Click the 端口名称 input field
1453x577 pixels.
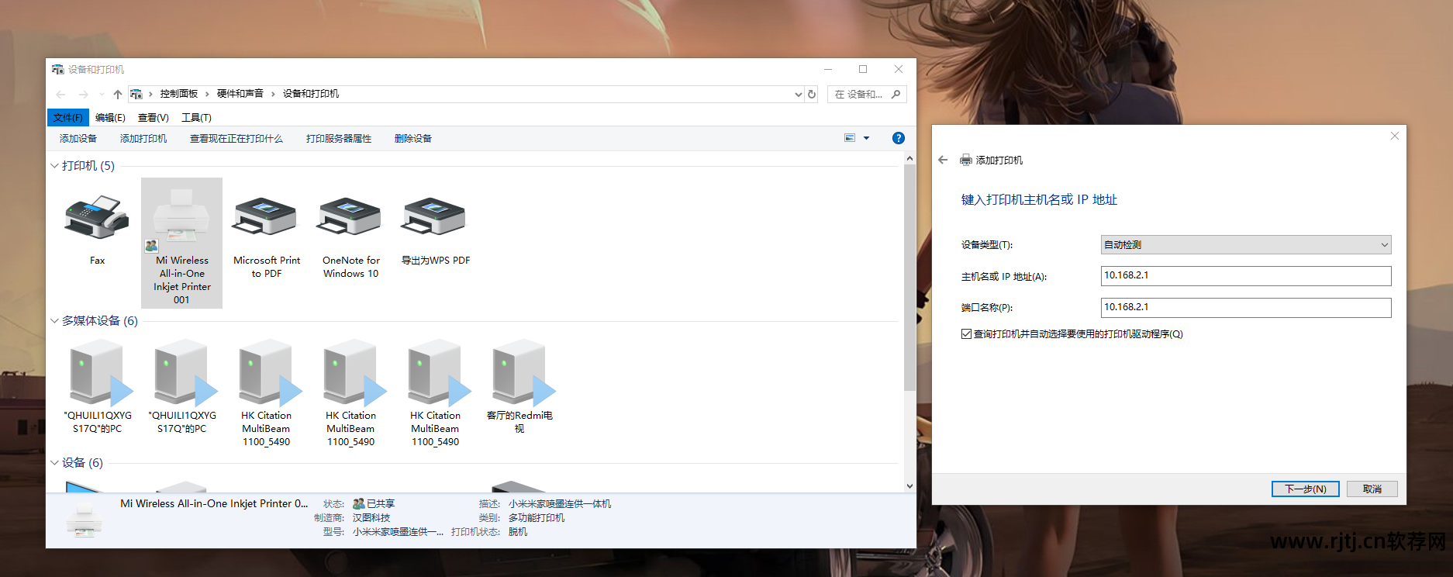click(1246, 308)
